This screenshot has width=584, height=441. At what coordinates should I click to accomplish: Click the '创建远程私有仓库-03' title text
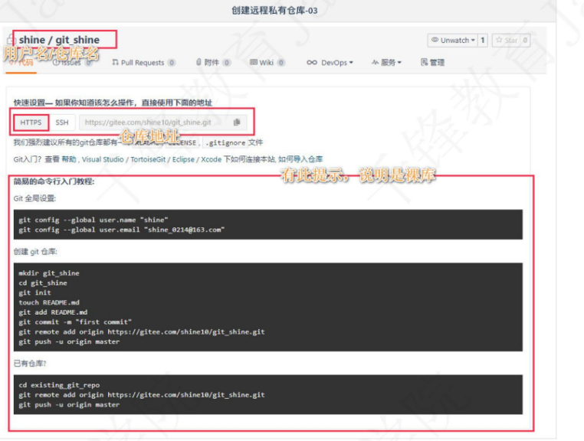pyautogui.click(x=274, y=11)
